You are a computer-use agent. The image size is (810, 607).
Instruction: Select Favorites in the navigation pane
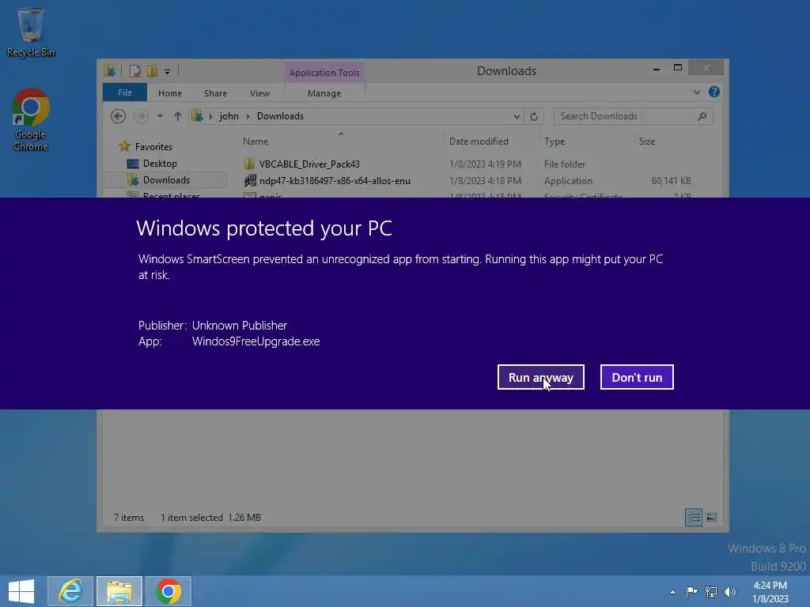(x=153, y=146)
